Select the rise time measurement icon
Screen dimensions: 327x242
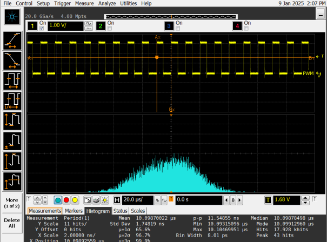coord(12,39)
